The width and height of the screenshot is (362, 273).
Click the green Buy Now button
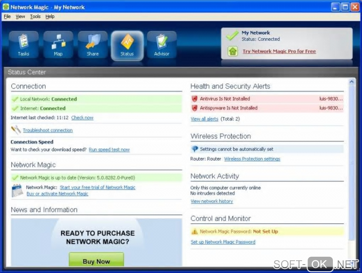tap(96, 260)
